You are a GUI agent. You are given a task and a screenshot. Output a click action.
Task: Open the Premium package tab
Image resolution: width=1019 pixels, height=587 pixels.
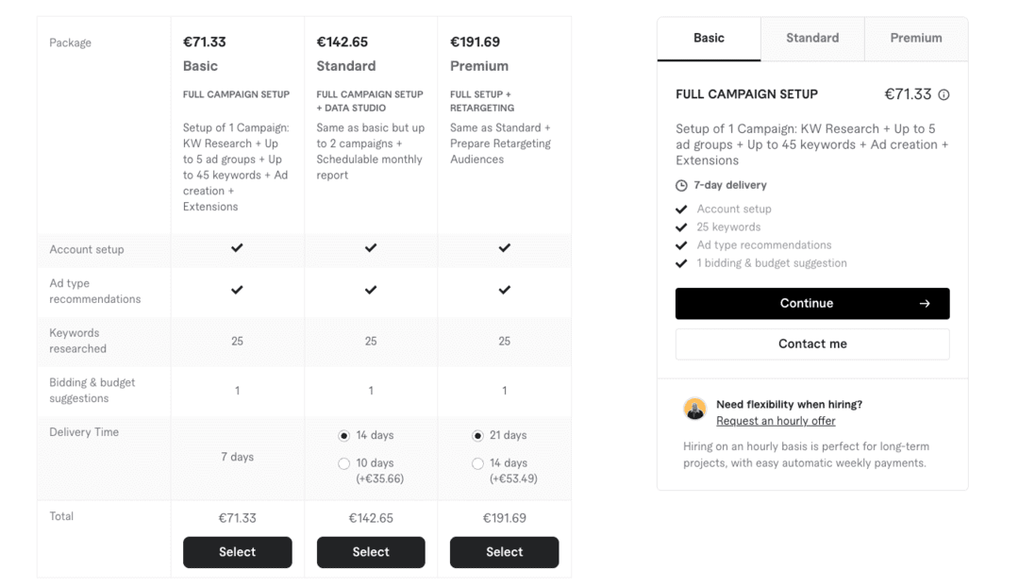coord(916,39)
